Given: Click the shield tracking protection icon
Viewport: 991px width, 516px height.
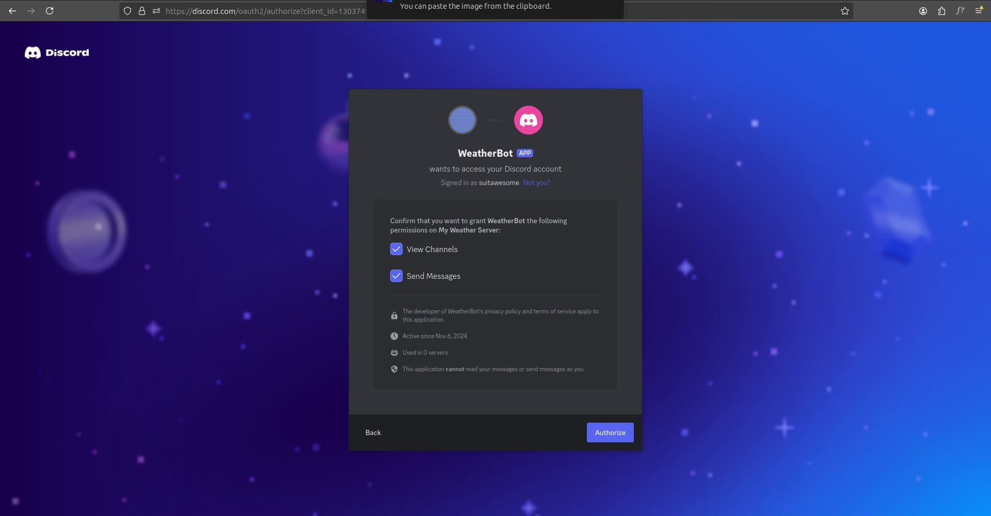Looking at the screenshot, I should pos(127,11).
